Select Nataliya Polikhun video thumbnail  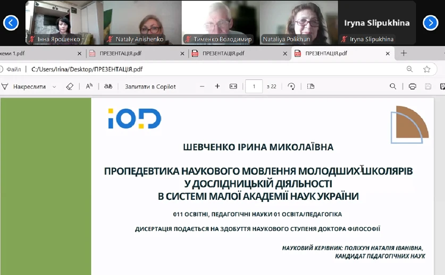click(x=299, y=22)
